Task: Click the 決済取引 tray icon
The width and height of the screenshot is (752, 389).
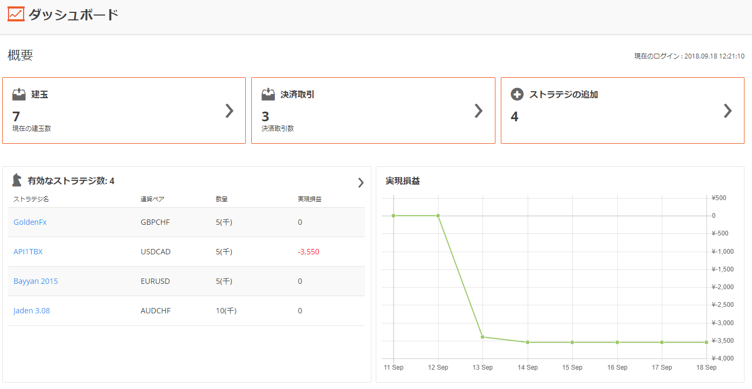Action: (268, 94)
